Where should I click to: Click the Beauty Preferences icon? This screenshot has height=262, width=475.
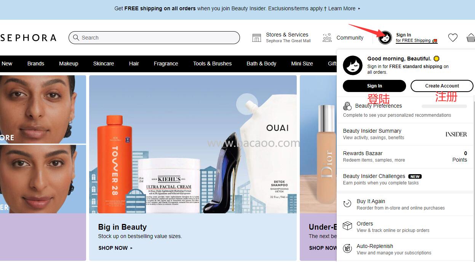click(347, 106)
